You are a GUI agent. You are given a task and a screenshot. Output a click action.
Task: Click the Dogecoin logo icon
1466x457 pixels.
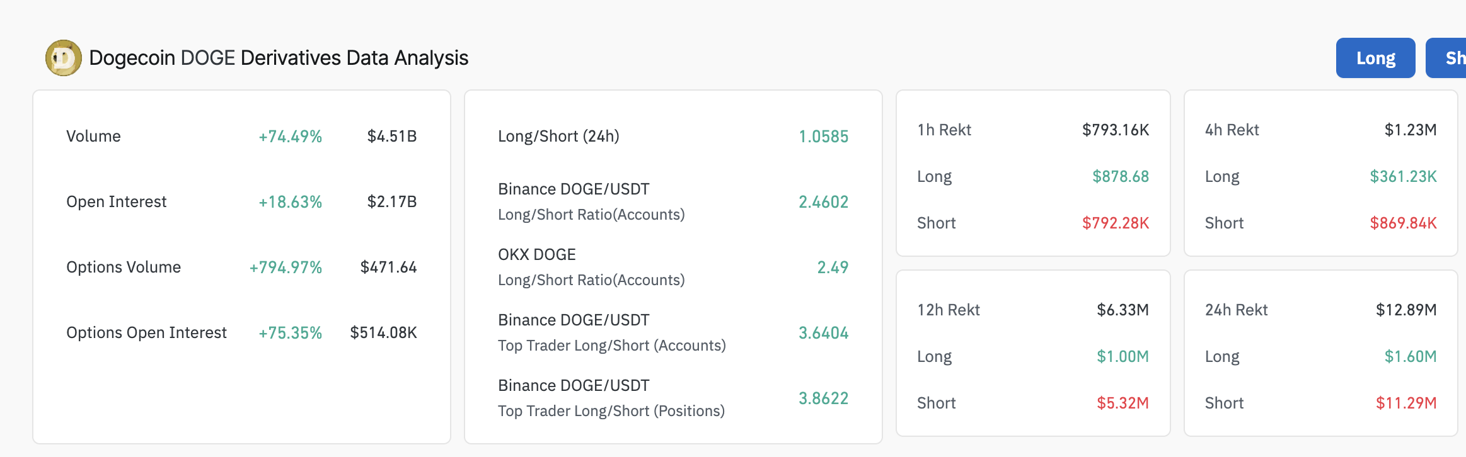click(63, 58)
